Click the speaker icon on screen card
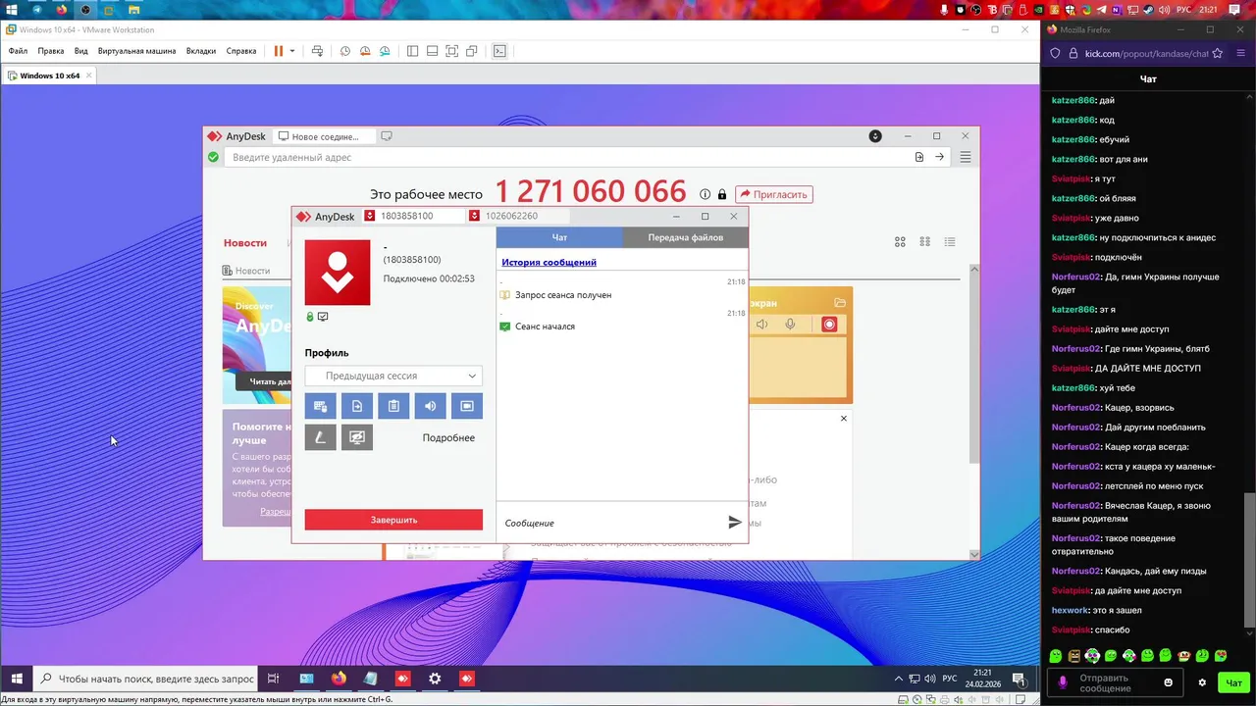This screenshot has height=706, width=1256. pyautogui.click(x=762, y=325)
